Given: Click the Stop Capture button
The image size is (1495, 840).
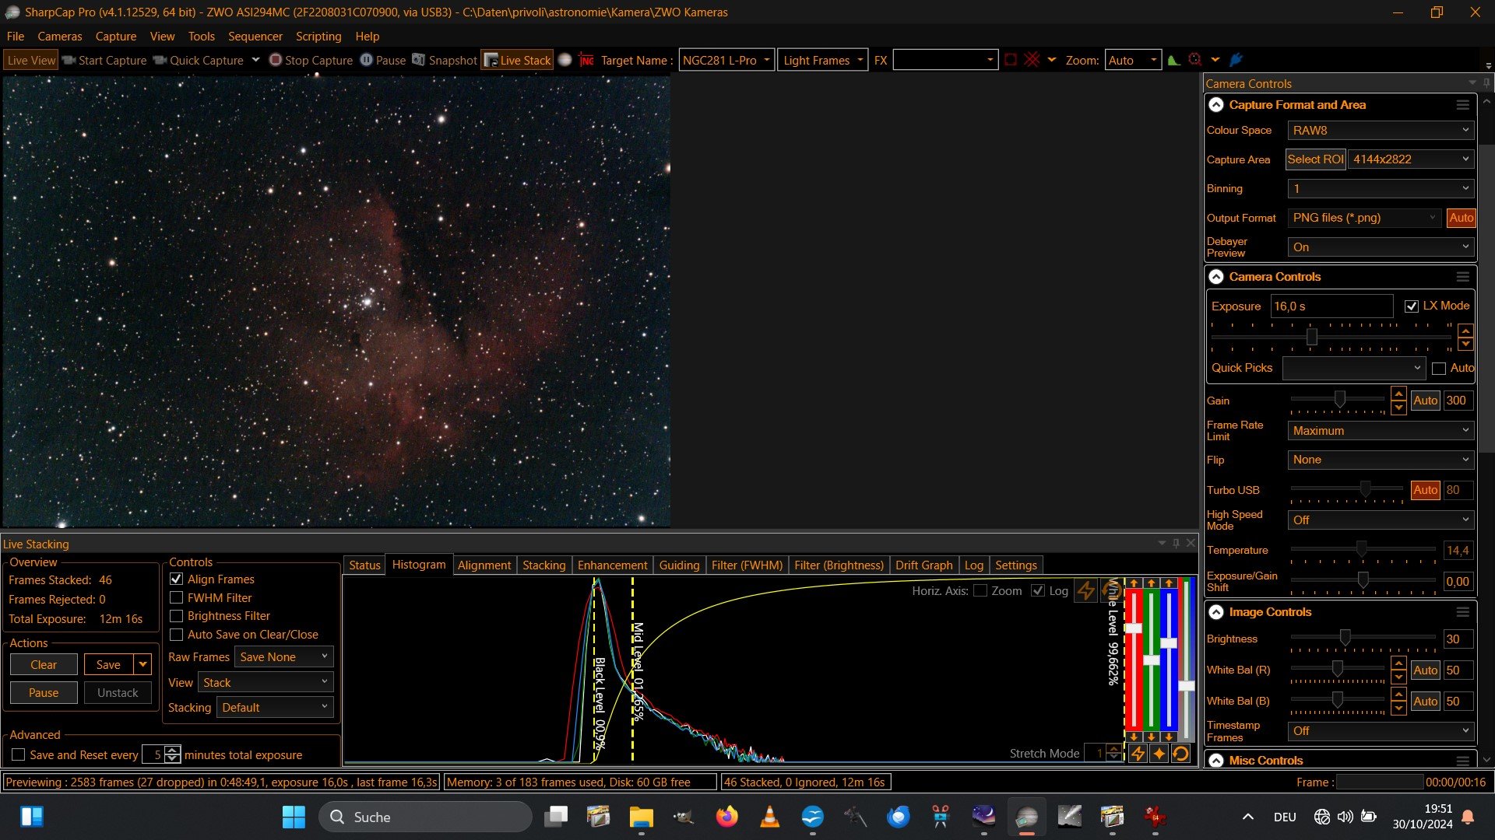Looking at the screenshot, I should coord(311,60).
